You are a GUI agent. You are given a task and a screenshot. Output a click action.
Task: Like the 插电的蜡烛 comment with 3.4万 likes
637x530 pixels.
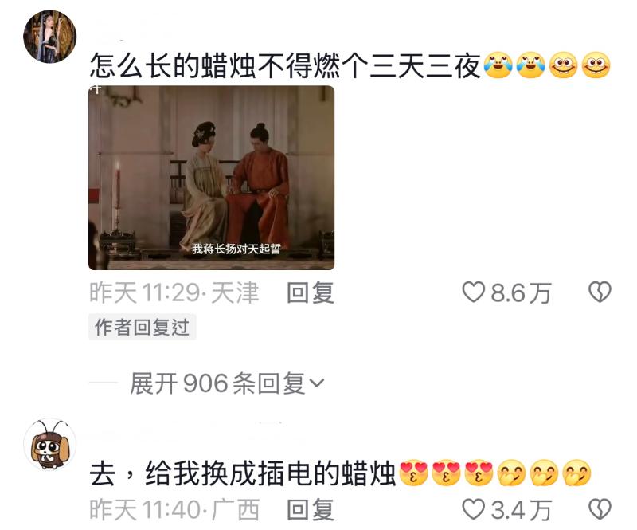pyautogui.click(x=473, y=509)
